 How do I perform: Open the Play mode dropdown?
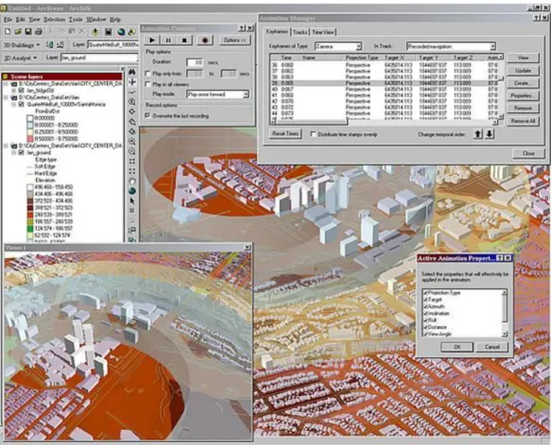[x=246, y=94]
